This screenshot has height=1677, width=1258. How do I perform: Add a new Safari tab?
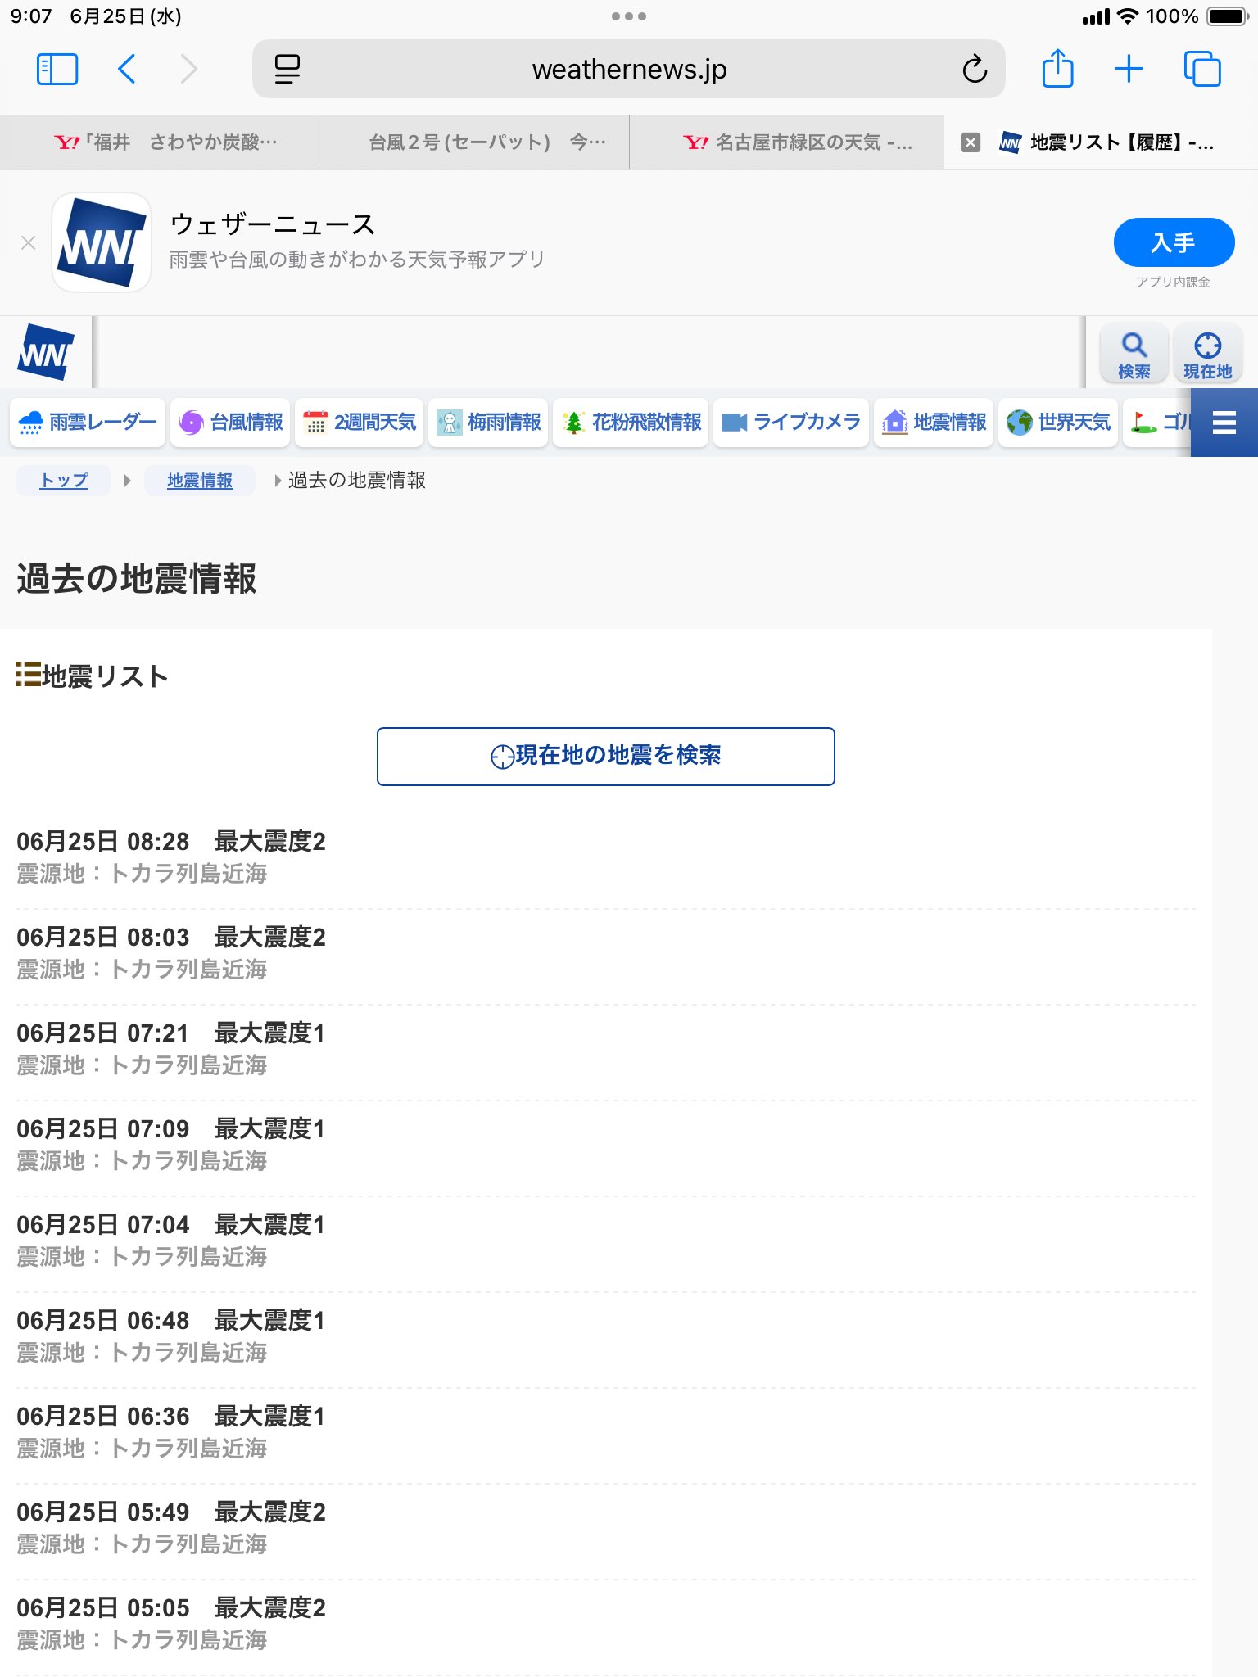click(x=1129, y=70)
